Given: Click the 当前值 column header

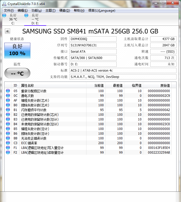Looking at the screenshot, I should tap(96, 85).
